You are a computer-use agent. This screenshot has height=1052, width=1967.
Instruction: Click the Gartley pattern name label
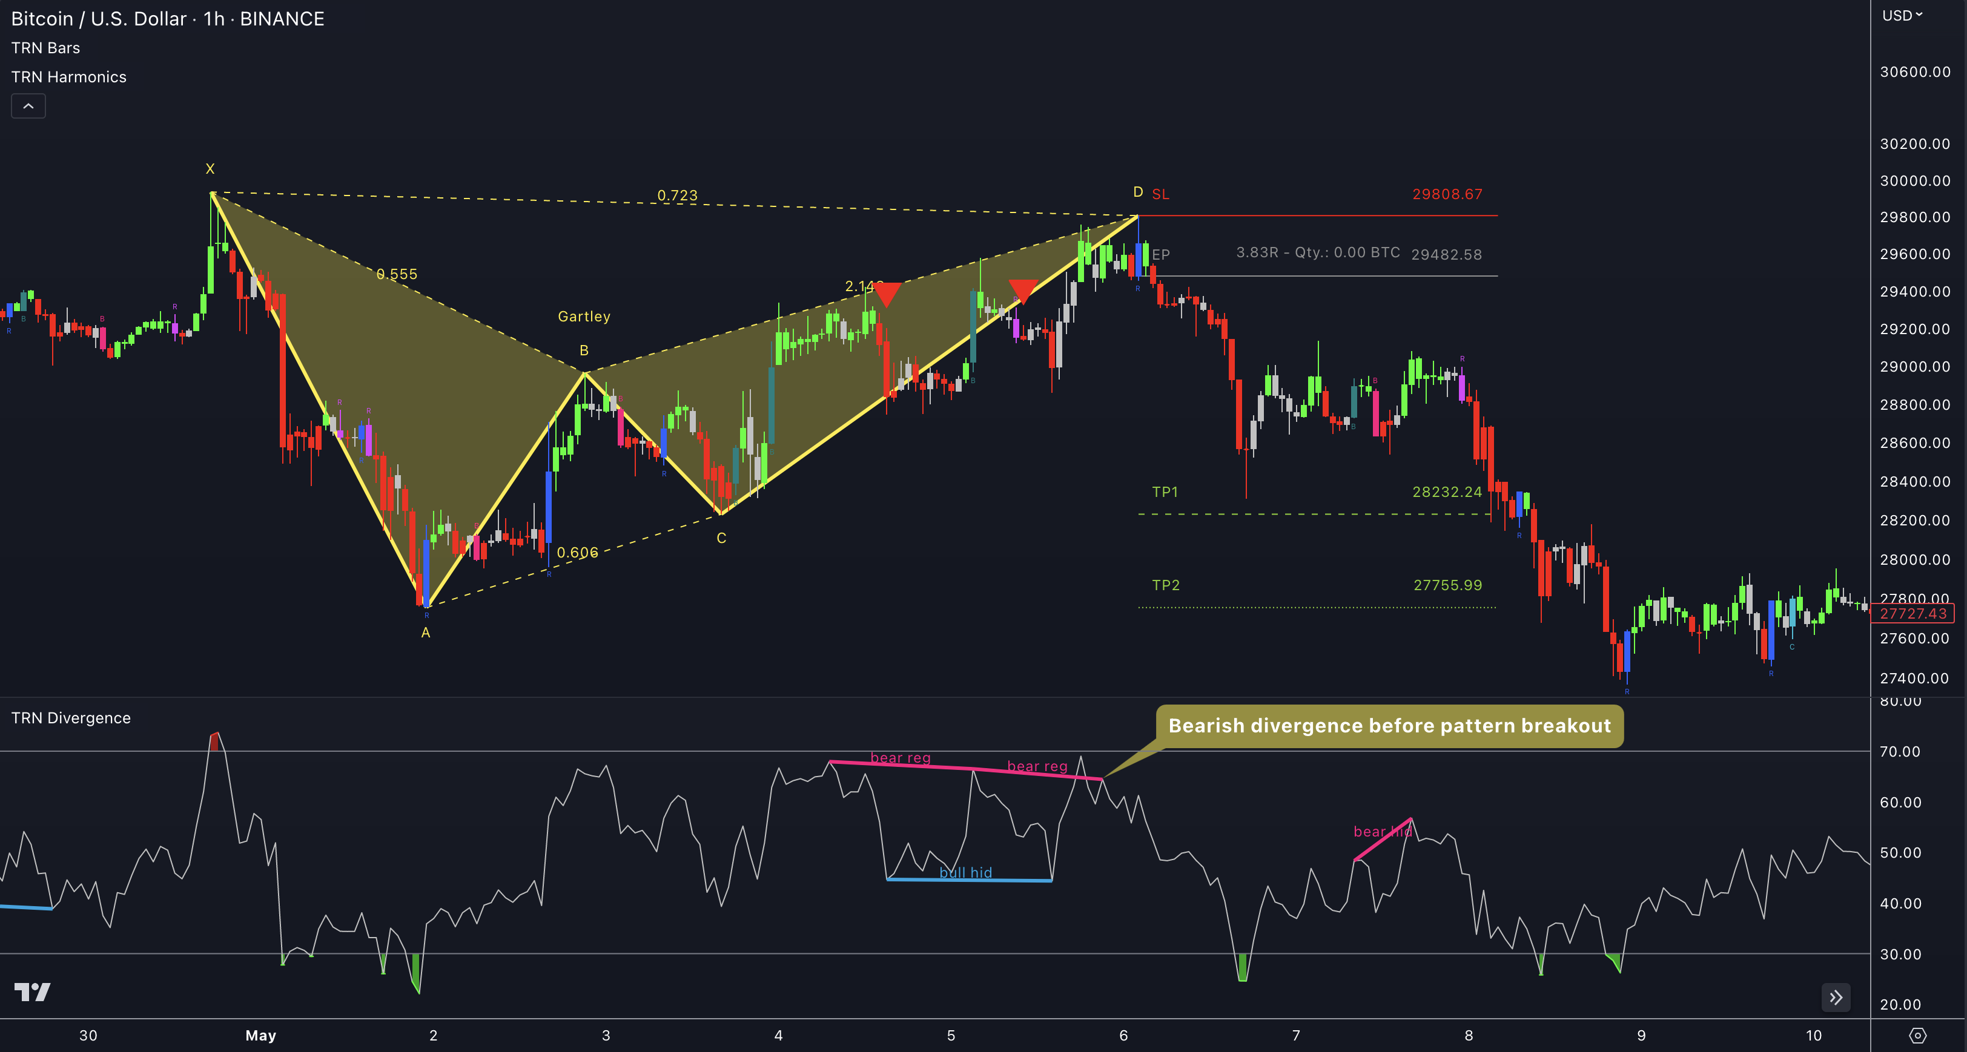pyautogui.click(x=584, y=316)
